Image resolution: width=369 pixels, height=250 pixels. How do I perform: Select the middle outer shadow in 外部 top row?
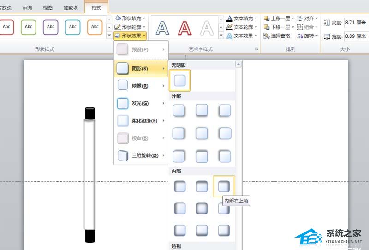tap(202, 110)
